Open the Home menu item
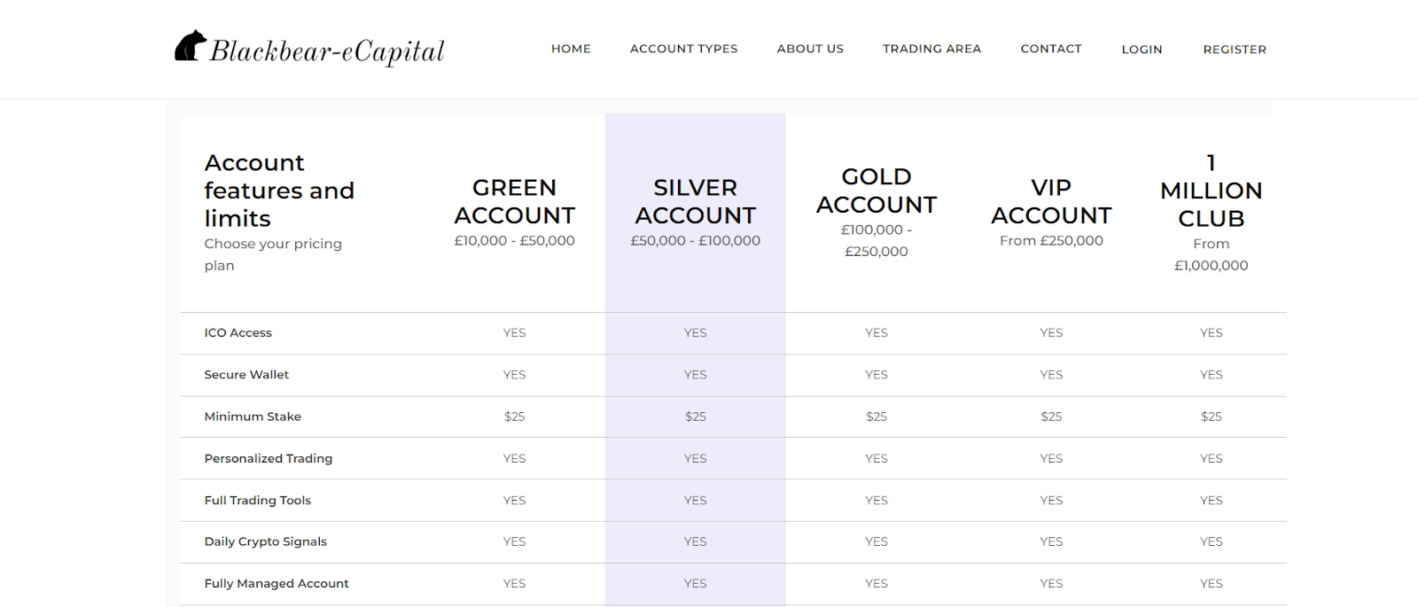 coord(571,49)
